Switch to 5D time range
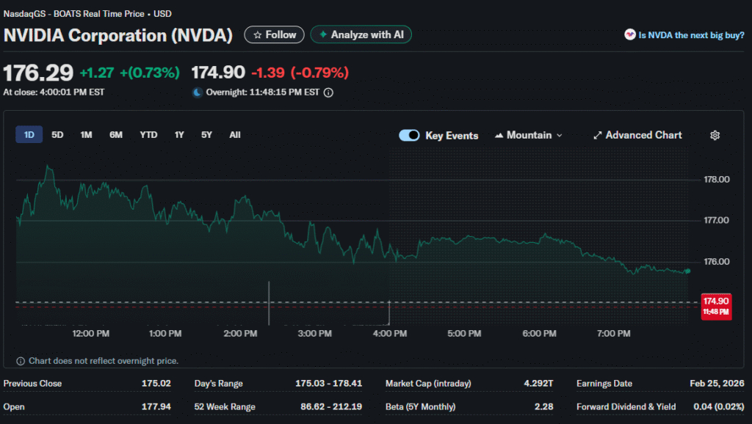 (x=57, y=135)
